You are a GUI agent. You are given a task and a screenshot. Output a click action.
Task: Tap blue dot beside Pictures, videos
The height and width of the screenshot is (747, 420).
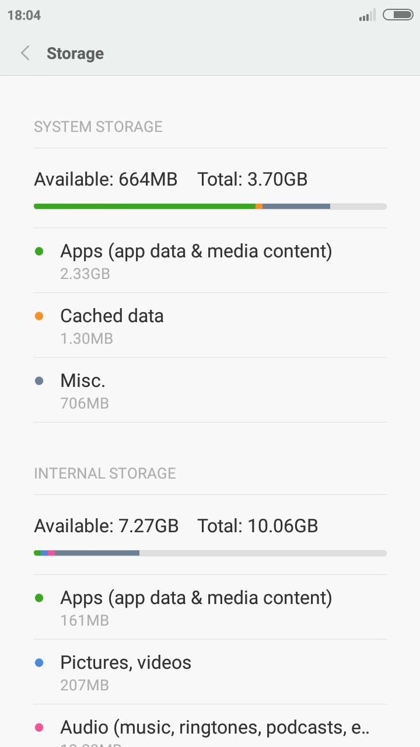coord(39,663)
